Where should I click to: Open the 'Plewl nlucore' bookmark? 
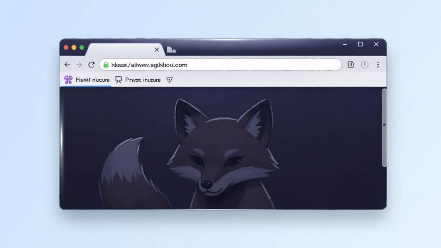click(92, 80)
